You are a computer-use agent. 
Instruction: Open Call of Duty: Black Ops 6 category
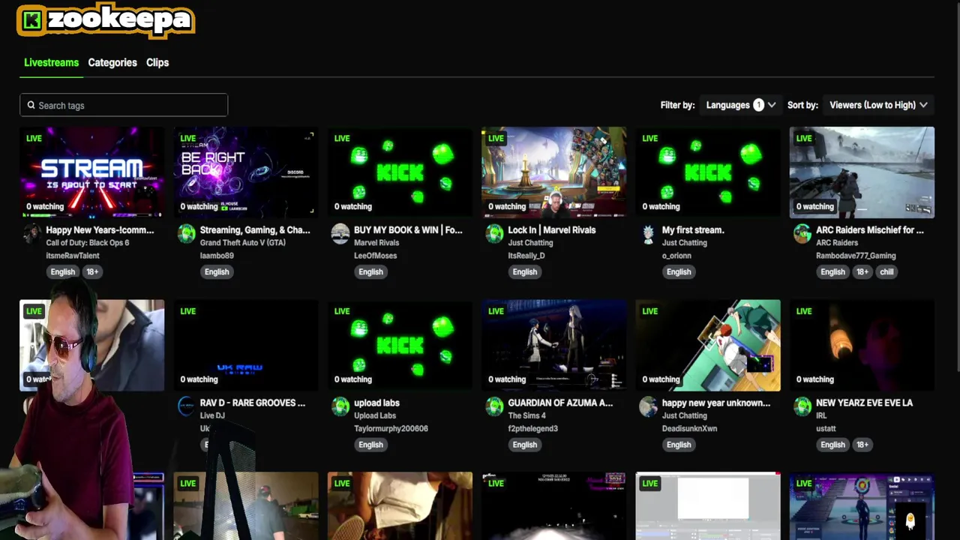coord(88,243)
